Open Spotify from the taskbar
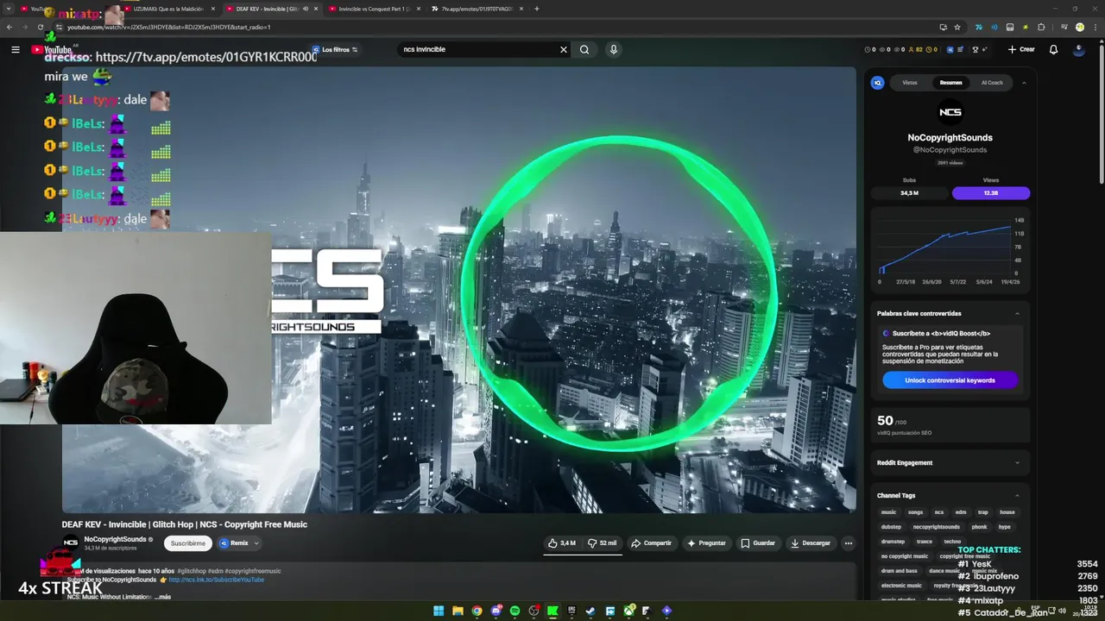Screen dimensions: 1105x621 tap(515, 611)
